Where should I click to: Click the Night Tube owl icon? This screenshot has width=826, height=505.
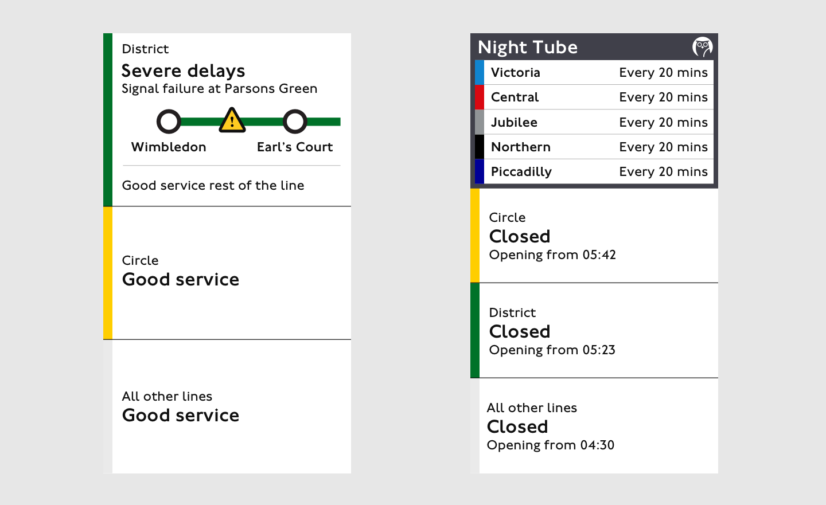[x=702, y=47]
